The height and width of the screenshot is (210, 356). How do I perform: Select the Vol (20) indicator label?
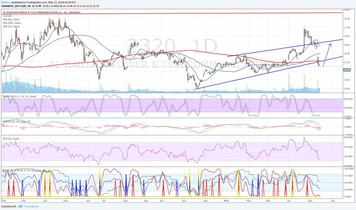pos(8,16)
